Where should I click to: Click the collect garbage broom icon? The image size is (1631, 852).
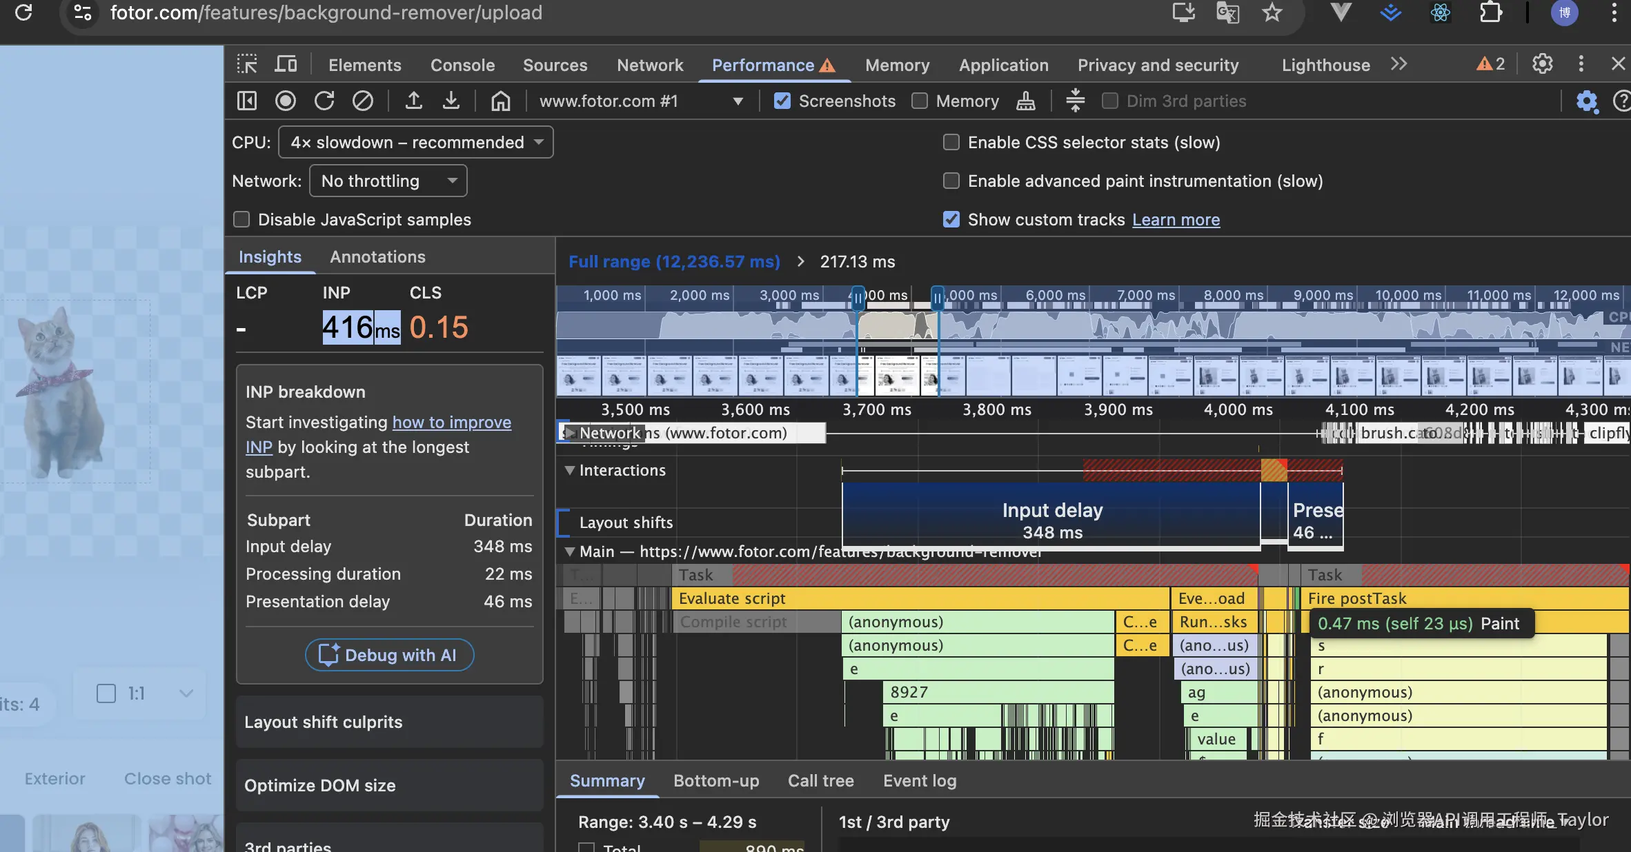point(1025,101)
